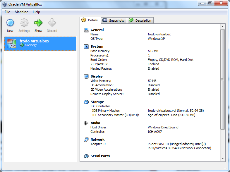Click the green Show arrow icon
Screen dimensions: 230x172
(38, 23)
